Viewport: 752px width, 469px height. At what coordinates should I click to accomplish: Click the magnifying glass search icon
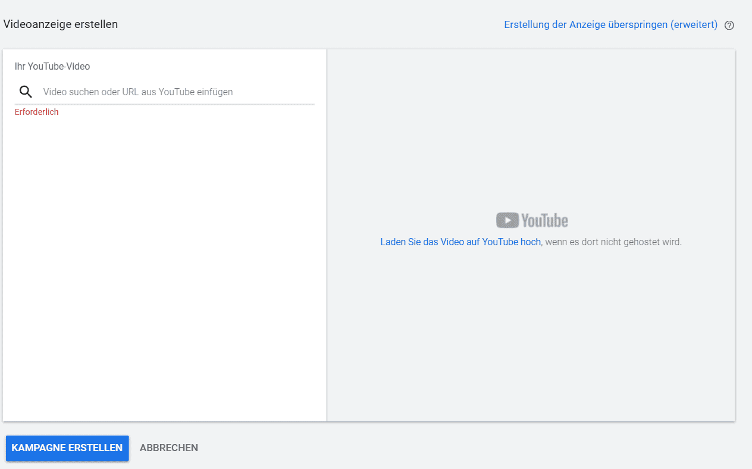pyautogui.click(x=26, y=92)
